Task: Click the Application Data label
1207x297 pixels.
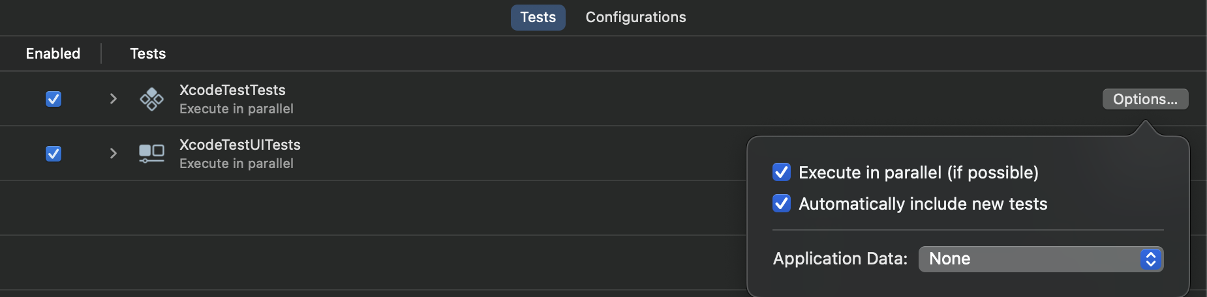Action: [x=840, y=259]
